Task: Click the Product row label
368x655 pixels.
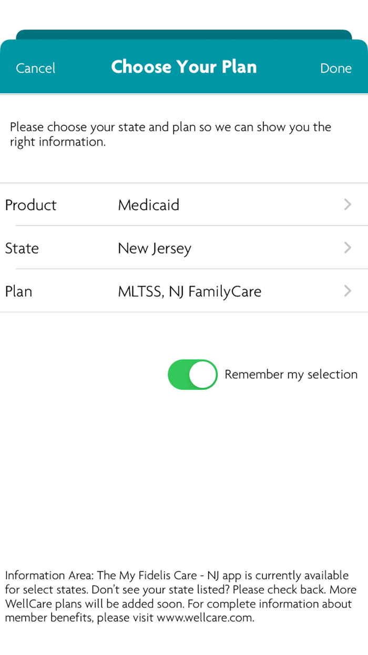Action: point(30,205)
